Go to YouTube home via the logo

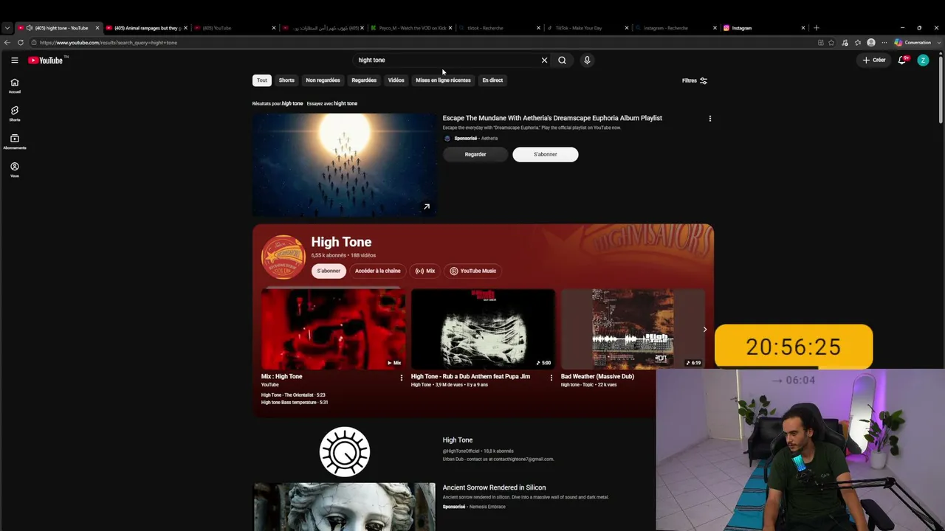pyautogui.click(x=46, y=60)
